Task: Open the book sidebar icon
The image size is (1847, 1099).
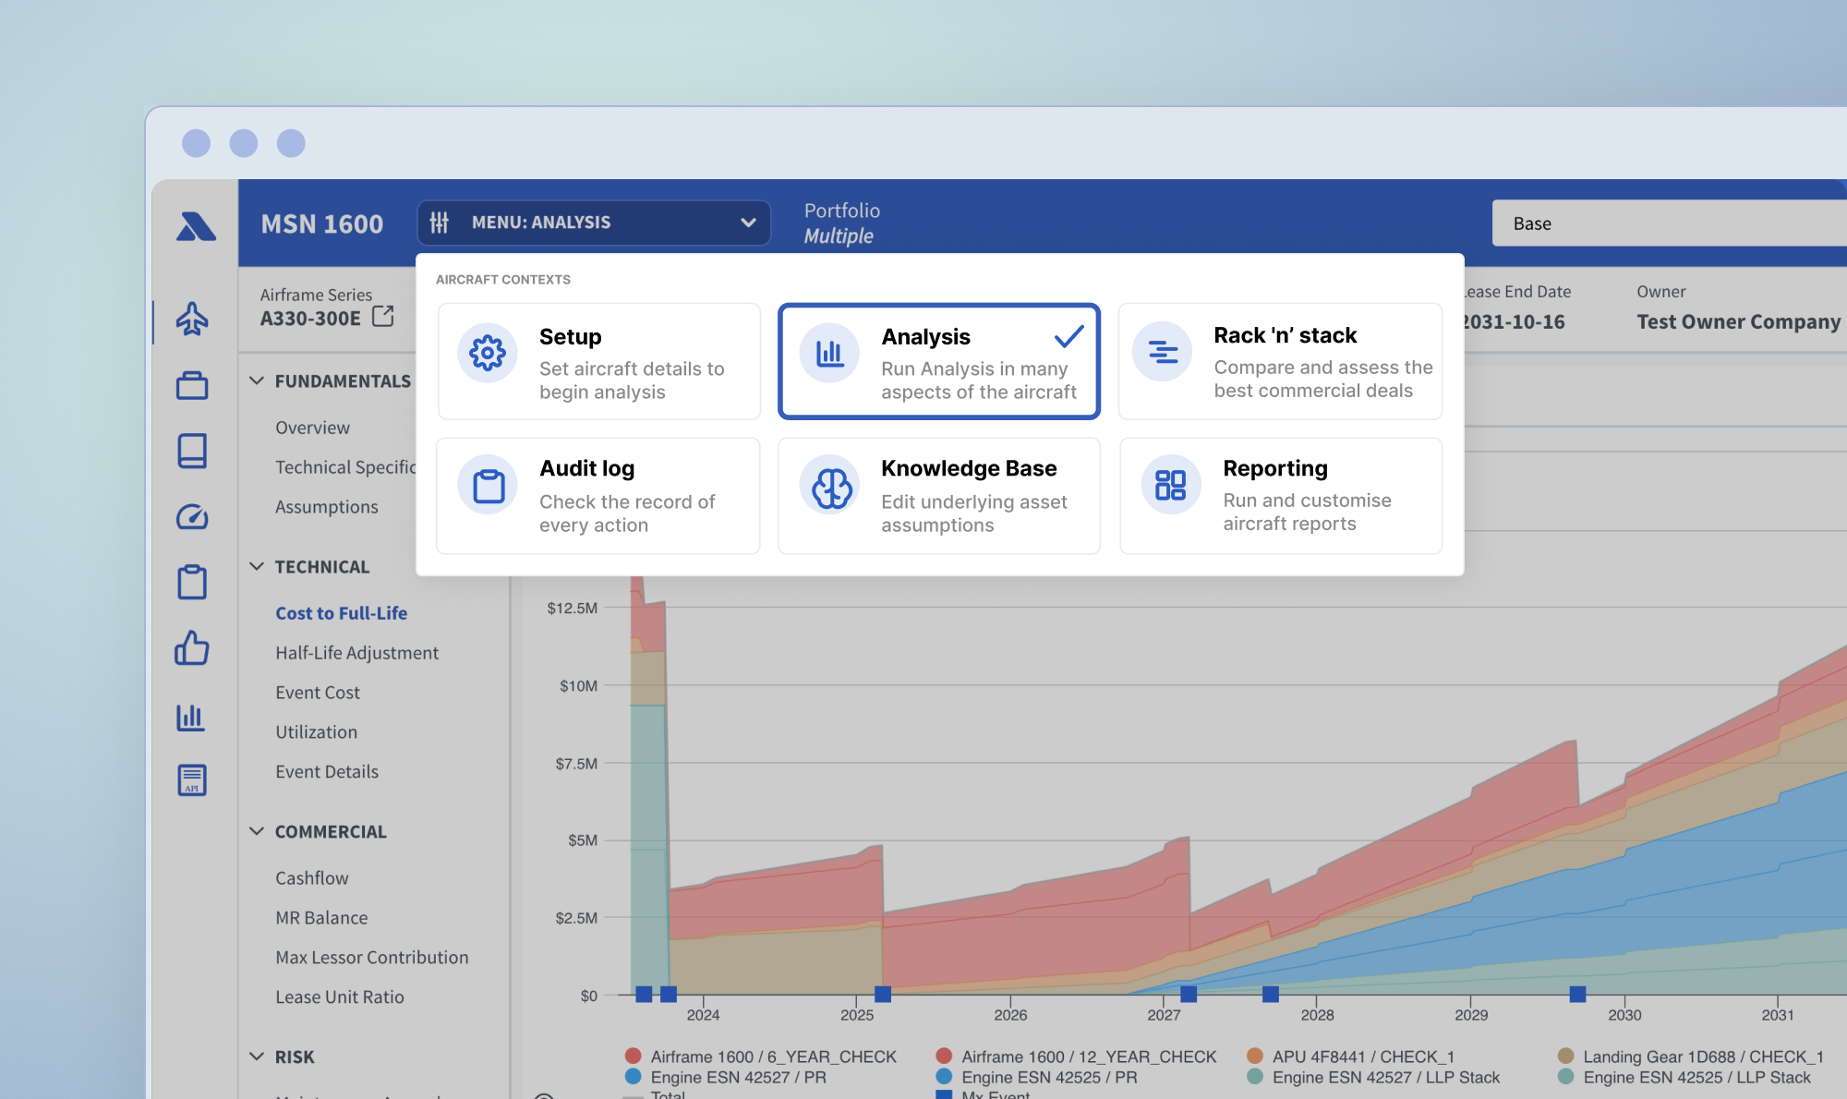Action: coord(192,451)
